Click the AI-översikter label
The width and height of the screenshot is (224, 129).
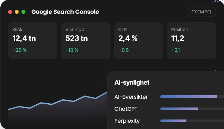(x=131, y=97)
